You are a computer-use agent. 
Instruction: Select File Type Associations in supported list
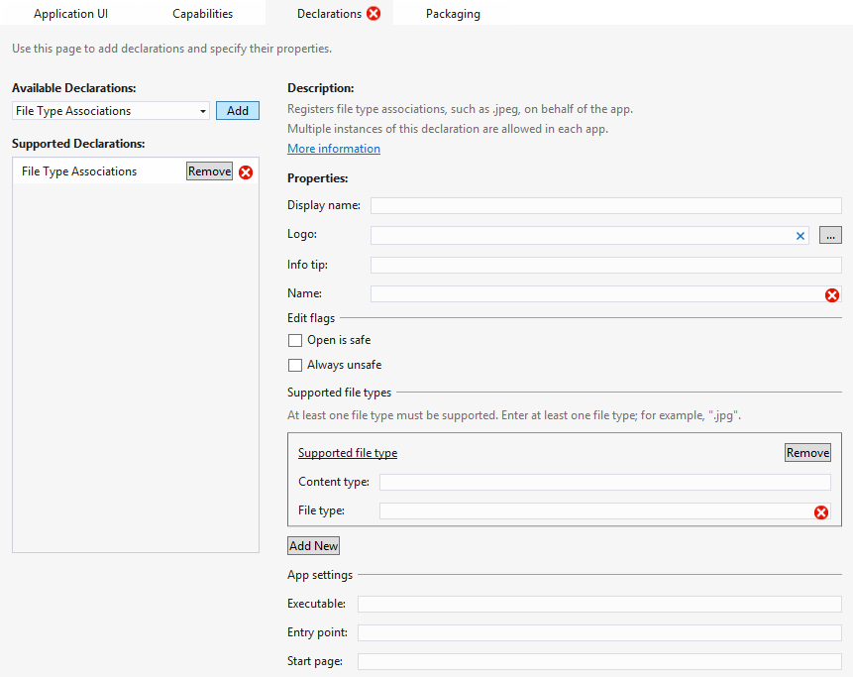coord(79,171)
